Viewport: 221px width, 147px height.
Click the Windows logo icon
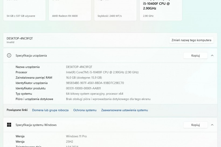click(9, 125)
